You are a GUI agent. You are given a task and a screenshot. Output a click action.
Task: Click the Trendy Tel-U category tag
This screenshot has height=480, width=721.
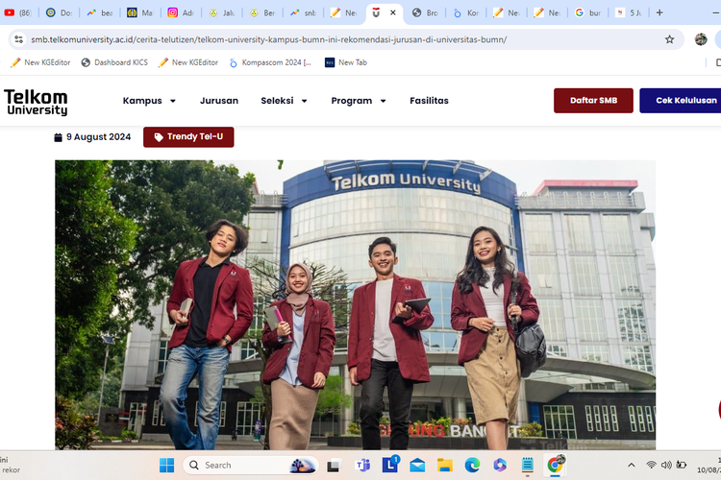(188, 137)
